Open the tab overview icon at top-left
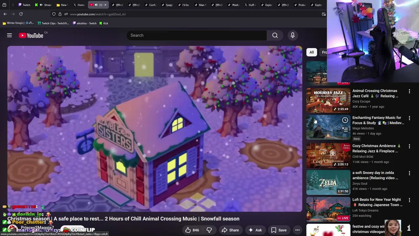Image resolution: width=419 pixels, height=236 pixels. (4, 5)
